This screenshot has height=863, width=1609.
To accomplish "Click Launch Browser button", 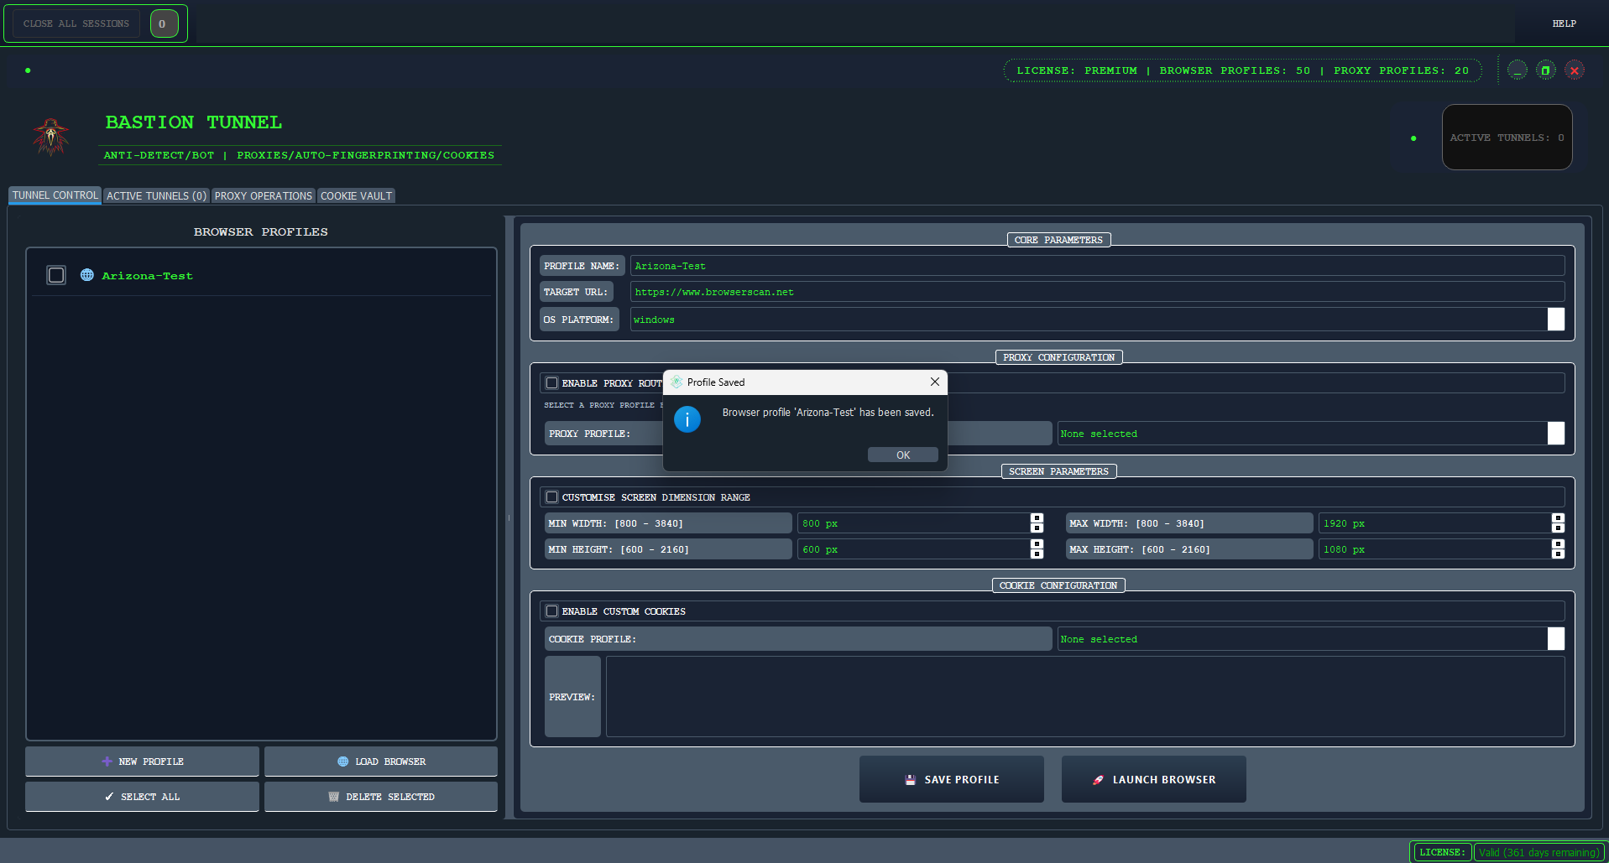I will point(1154,779).
